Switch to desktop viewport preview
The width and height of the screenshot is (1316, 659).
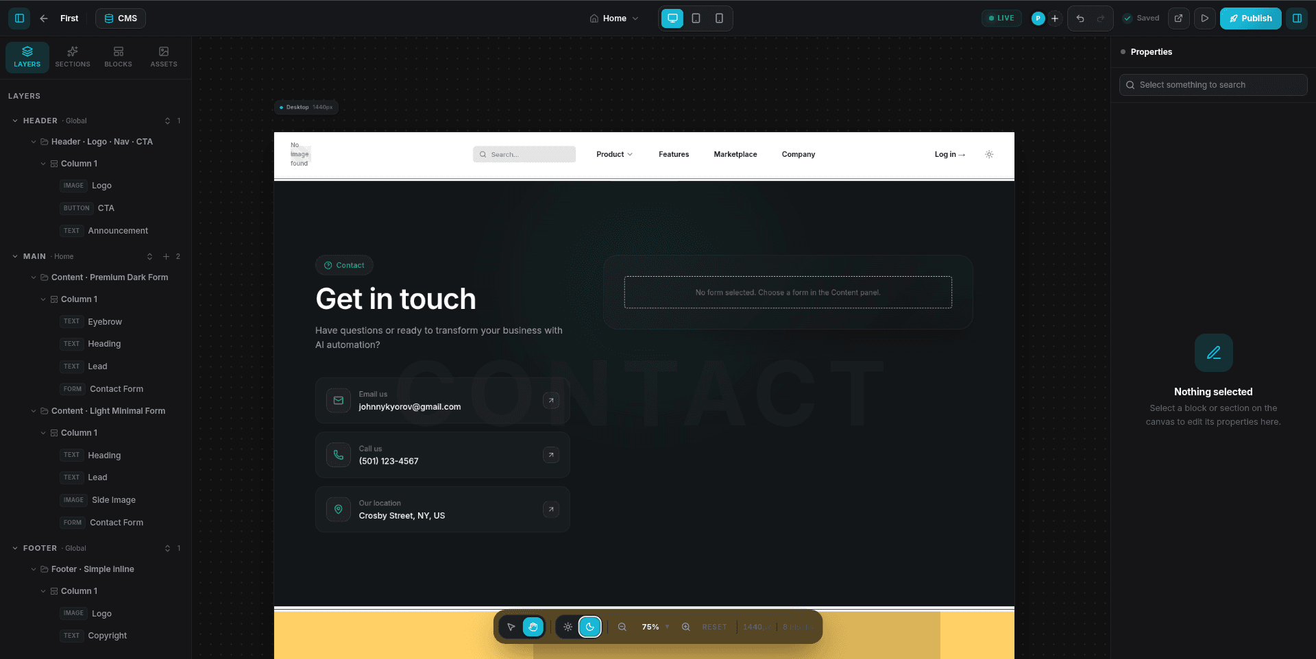point(672,18)
